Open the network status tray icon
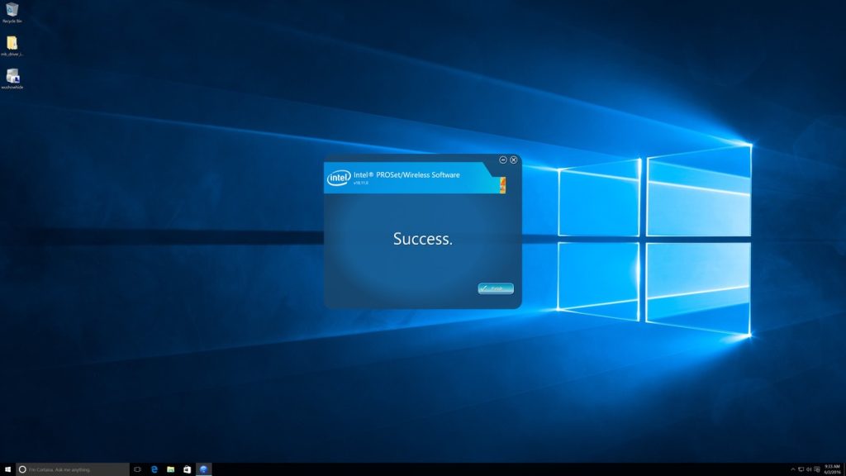The width and height of the screenshot is (846, 476). point(801,469)
